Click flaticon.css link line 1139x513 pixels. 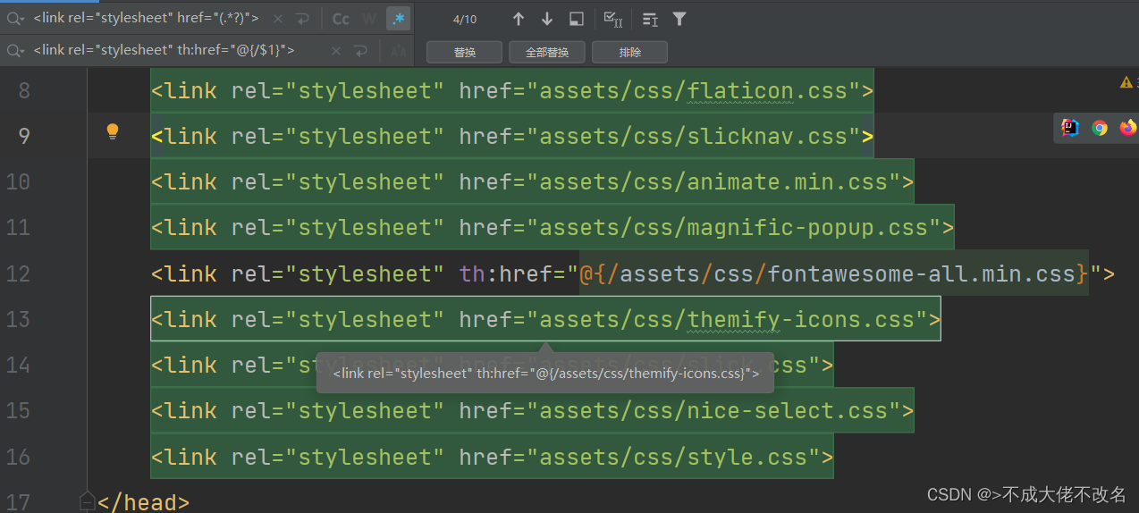[511, 90]
